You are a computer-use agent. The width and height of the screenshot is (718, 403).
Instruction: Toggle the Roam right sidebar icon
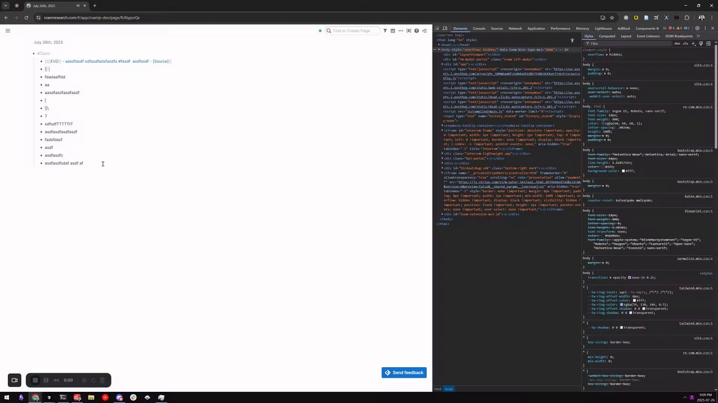point(424,31)
